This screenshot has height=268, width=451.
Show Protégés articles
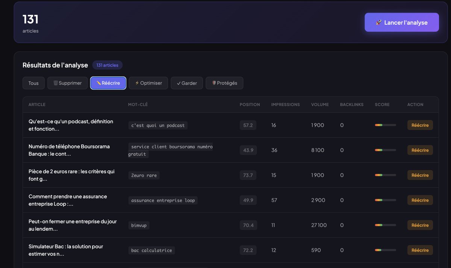224,83
